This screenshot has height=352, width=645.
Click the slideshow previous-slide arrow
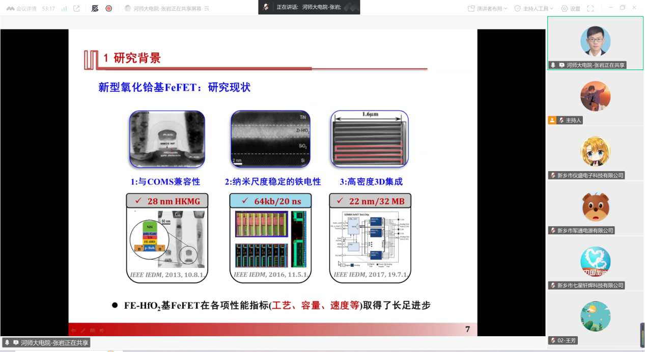(73, 331)
